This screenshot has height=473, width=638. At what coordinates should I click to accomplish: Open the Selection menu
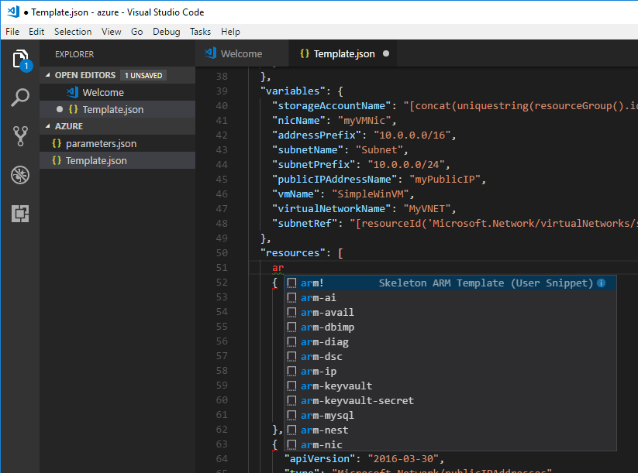73,32
